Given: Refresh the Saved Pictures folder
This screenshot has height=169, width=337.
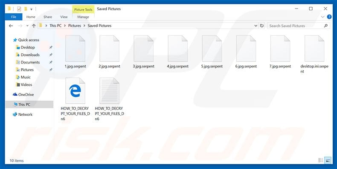Looking at the screenshot, I should (x=261, y=26).
